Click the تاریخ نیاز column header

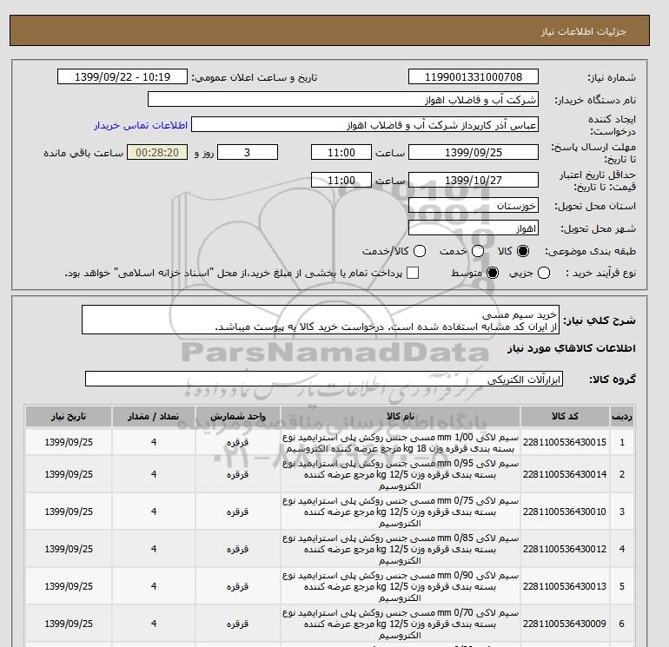69,416
